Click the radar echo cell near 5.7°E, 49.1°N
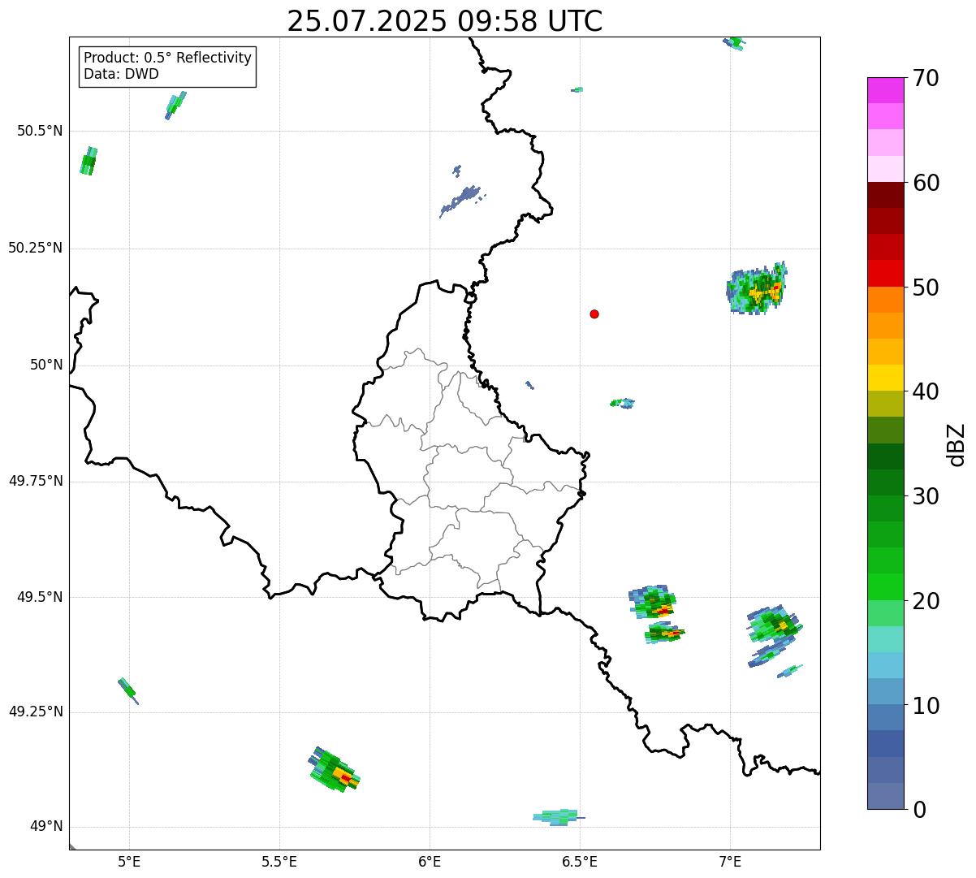The image size is (976, 878). pos(334,770)
